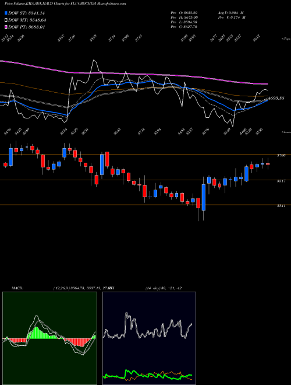Click the magenta DOW PT legend swatch

(x=6, y=27)
